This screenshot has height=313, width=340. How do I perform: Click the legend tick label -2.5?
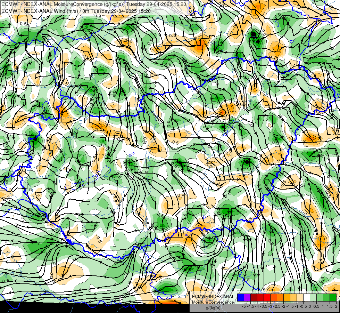click(x=277, y=306)
